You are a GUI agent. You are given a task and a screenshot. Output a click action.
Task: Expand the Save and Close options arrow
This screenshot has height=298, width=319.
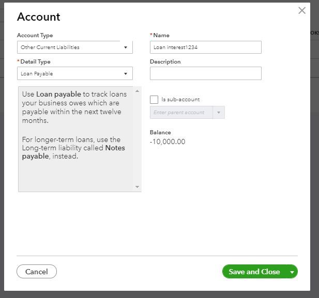pyautogui.click(x=292, y=272)
